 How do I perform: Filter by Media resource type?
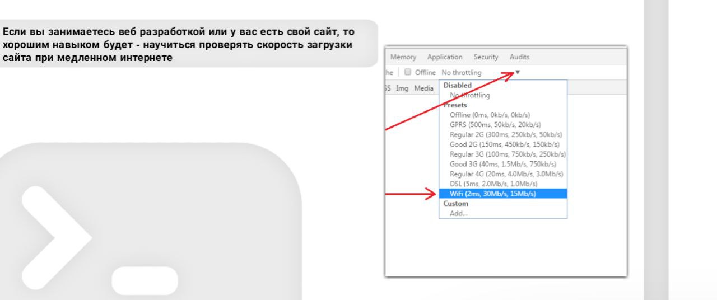[x=424, y=88]
